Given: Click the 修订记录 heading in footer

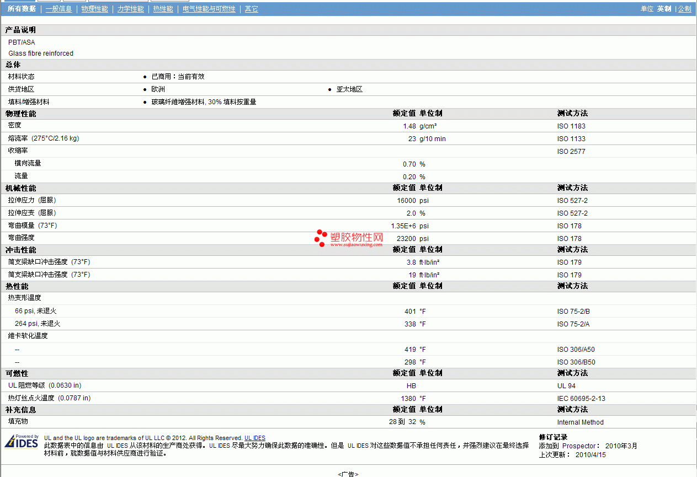Looking at the screenshot, I should point(553,437).
